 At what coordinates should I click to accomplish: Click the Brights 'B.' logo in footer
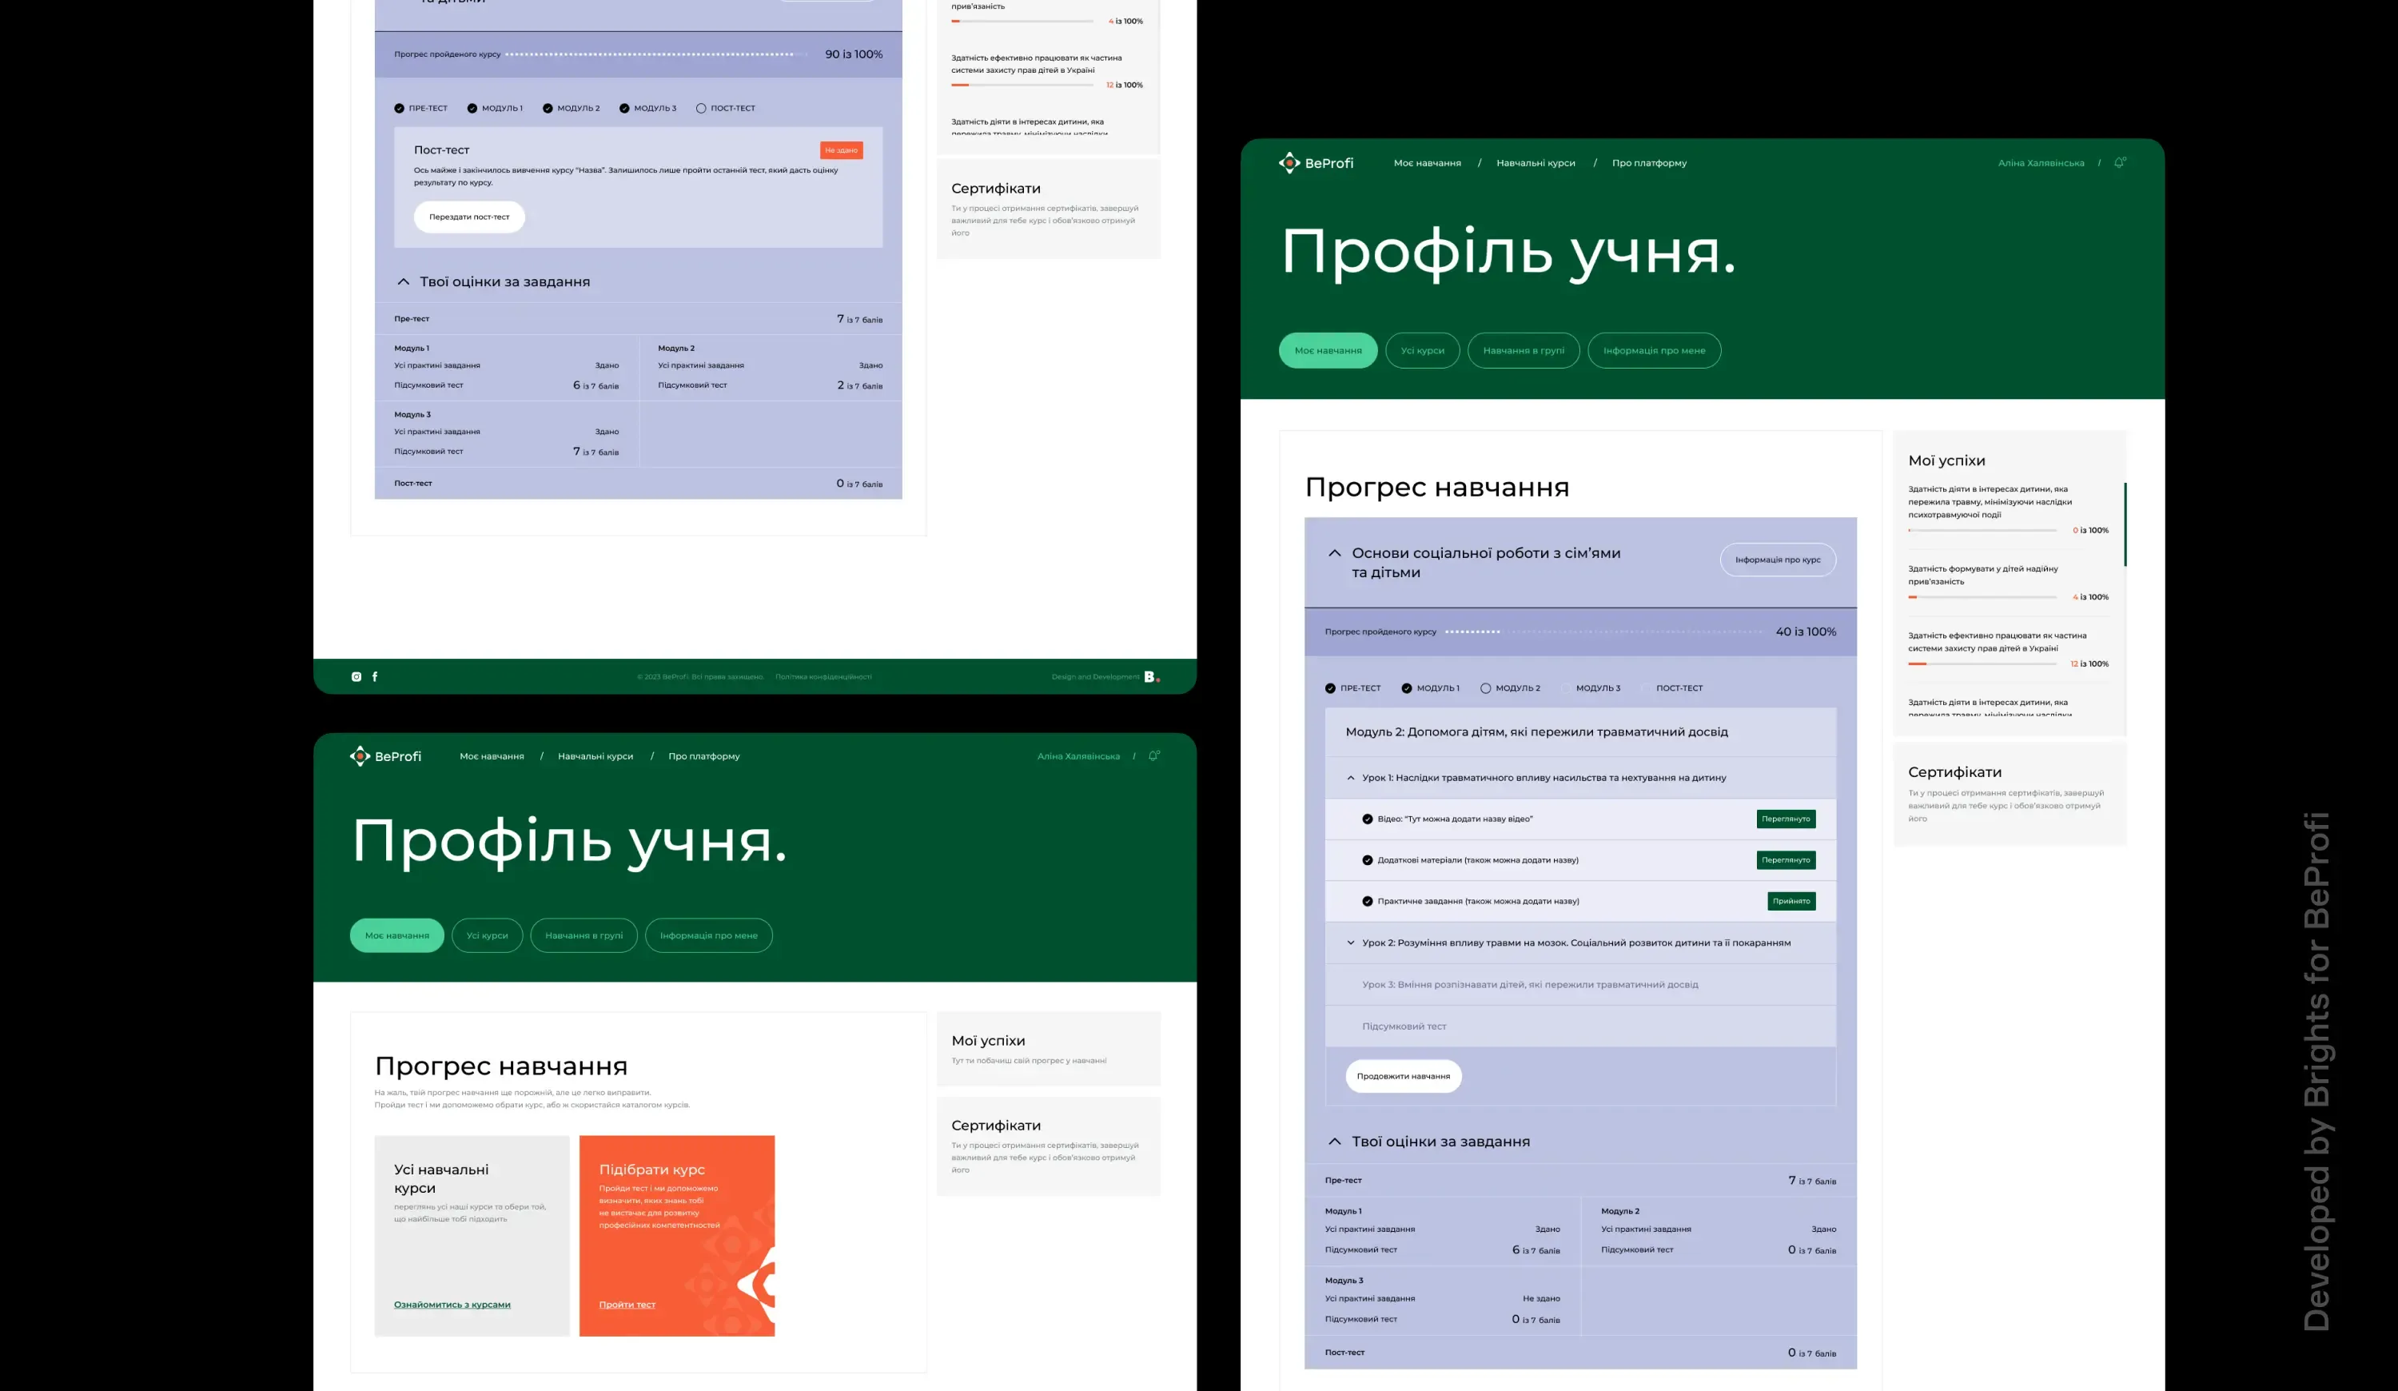coord(1151,676)
